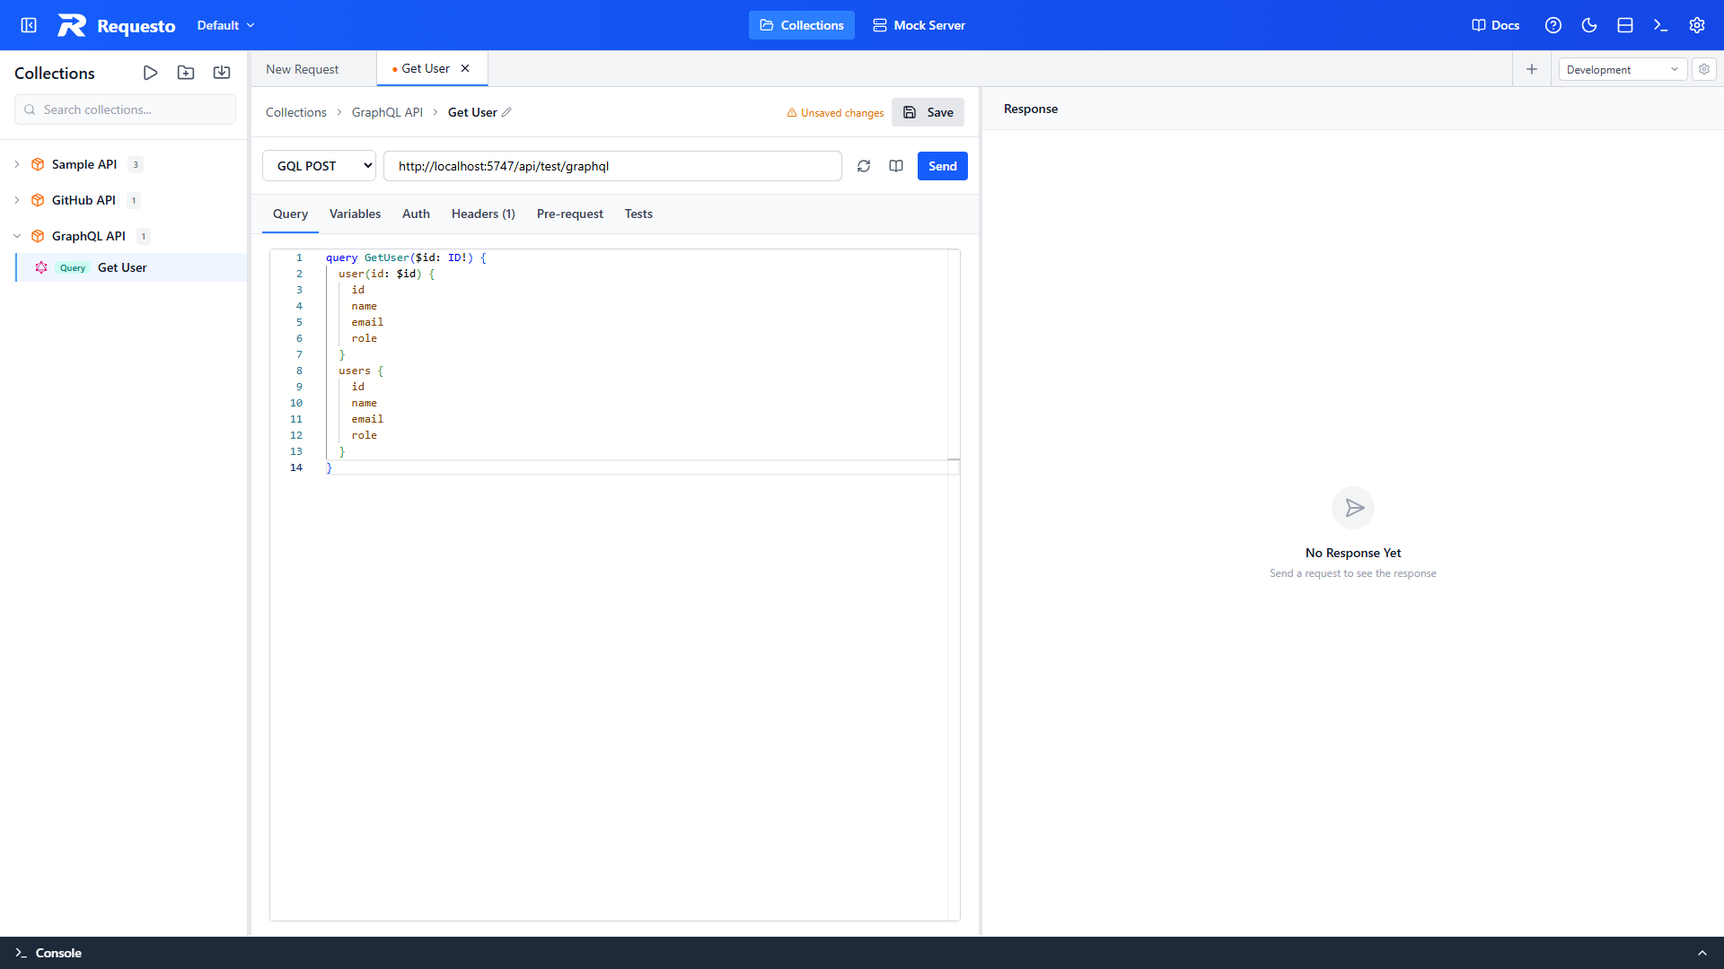Viewport: 1724px width, 969px height.
Task: Click the Sample API cube icon
Action: [38, 164]
